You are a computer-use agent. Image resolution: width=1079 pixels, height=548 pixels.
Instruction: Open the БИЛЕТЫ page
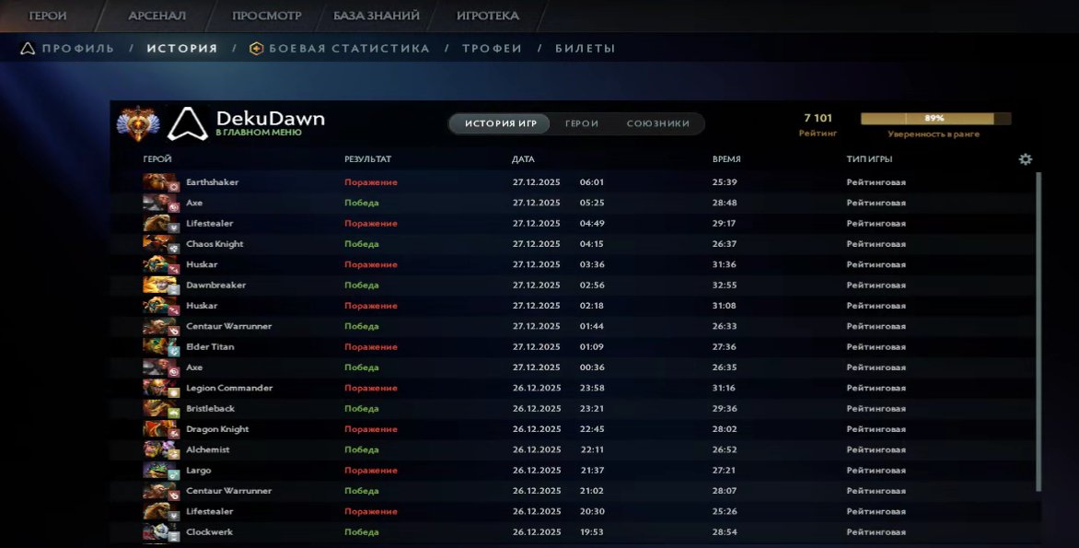tap(586, 48)
